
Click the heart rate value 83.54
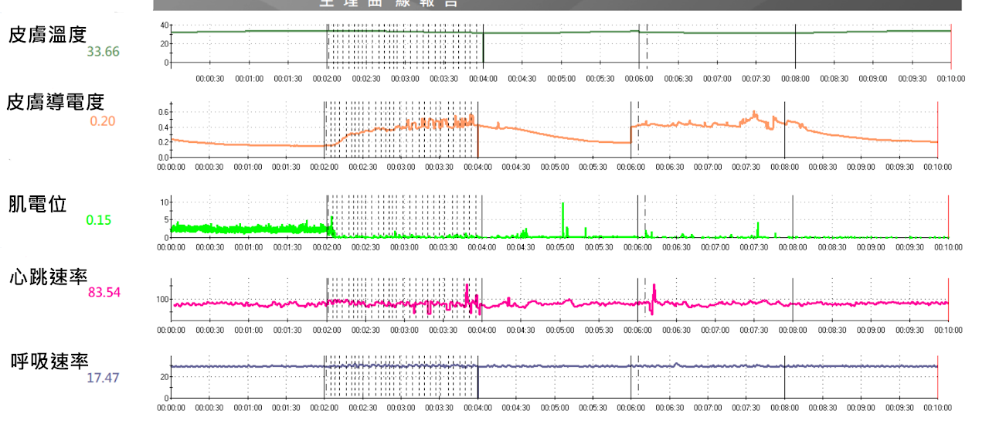tap(104, 293)
